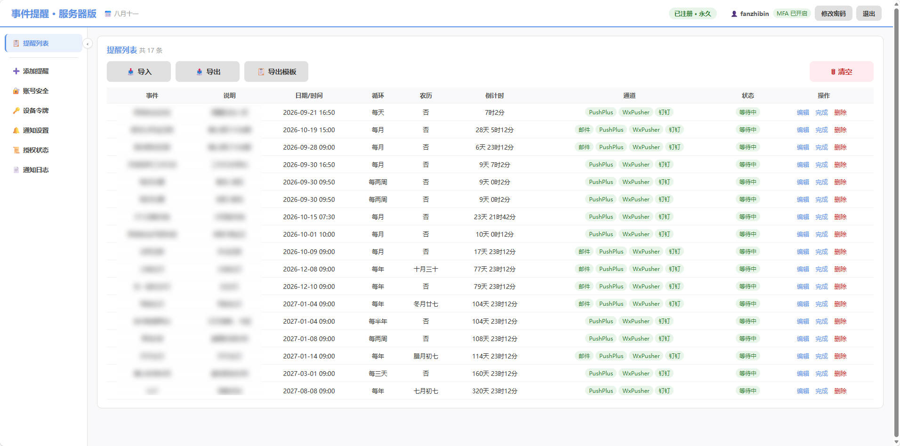The image size is (900, 446).
Task: Open the 通知日志 menu item
Action: coord(44,170)
